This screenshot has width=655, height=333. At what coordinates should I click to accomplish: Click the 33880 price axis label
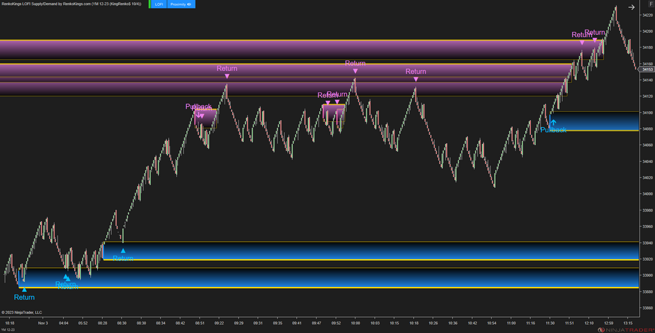(647, 291)
